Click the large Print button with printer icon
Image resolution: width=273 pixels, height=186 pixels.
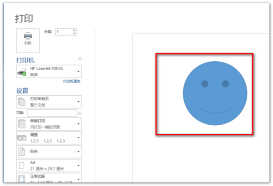point(28,40)
